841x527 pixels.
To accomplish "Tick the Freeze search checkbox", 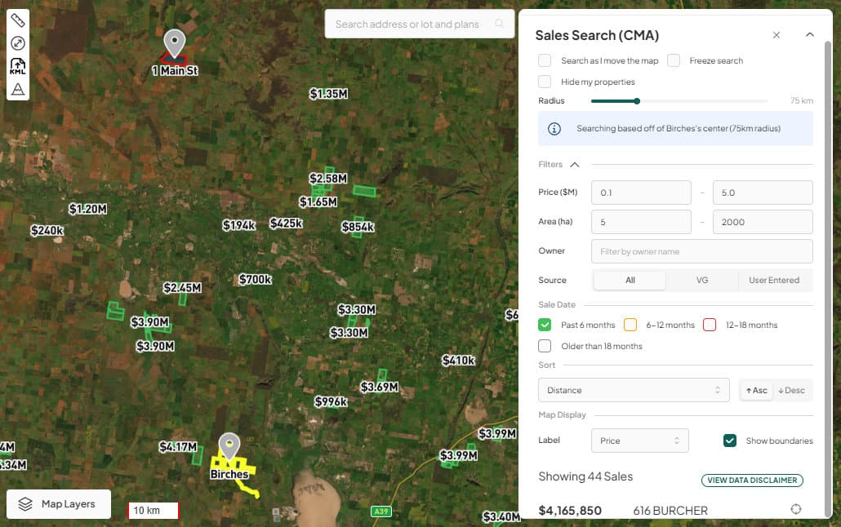I will [674, 60].
